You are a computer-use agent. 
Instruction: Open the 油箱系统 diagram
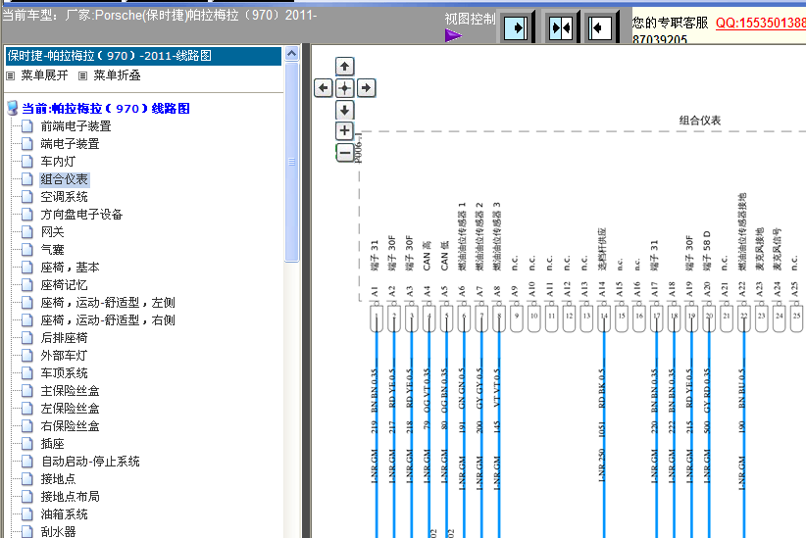[x=65, y=514]
